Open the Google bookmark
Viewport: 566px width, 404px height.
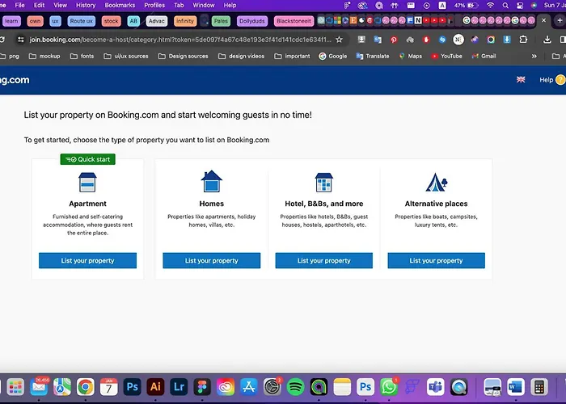pyautogui.click(x=333, y=57)
